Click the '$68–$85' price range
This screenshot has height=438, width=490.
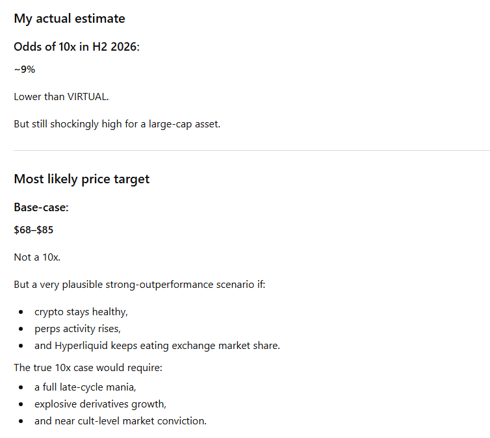point(34,230)
